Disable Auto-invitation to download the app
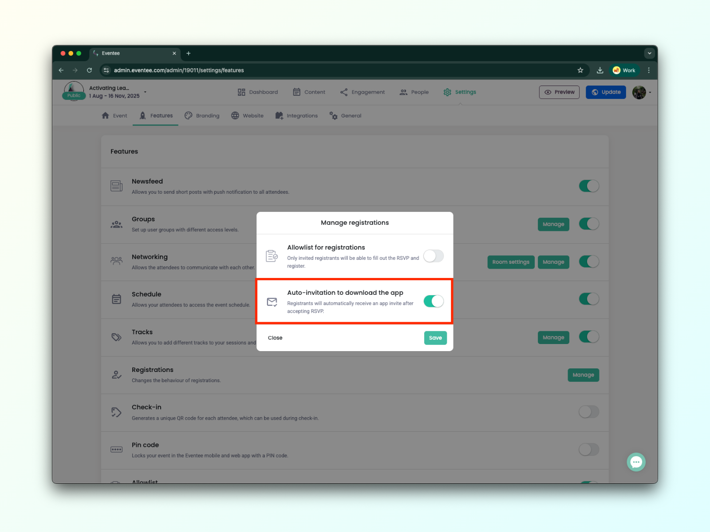Image resolution: width=710 pixels, height=532 pixels. coord(434,301)
